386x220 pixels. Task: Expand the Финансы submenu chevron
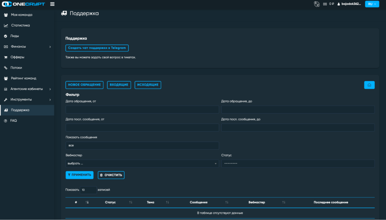50,47
